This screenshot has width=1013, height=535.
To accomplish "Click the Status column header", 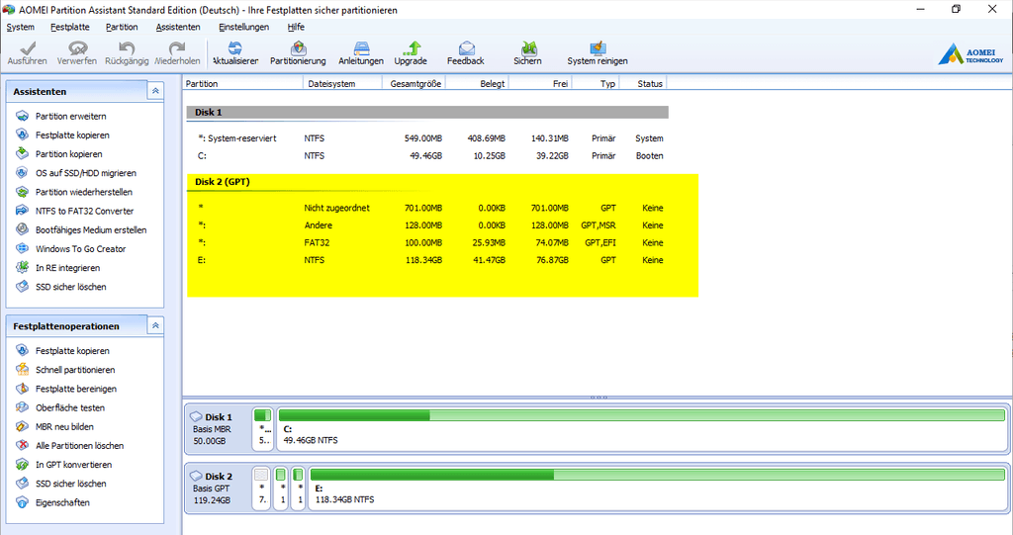I will coord(643,84).
